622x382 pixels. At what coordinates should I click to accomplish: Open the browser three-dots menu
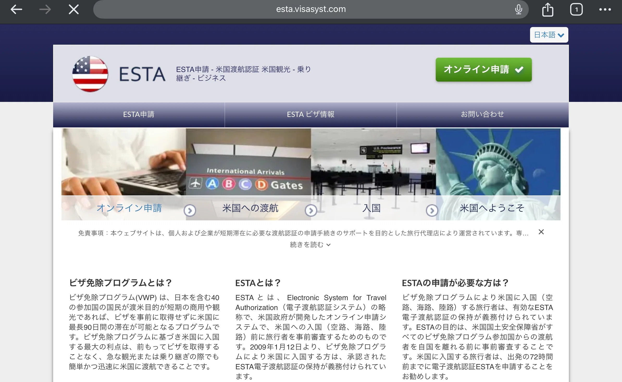(605, 10)
